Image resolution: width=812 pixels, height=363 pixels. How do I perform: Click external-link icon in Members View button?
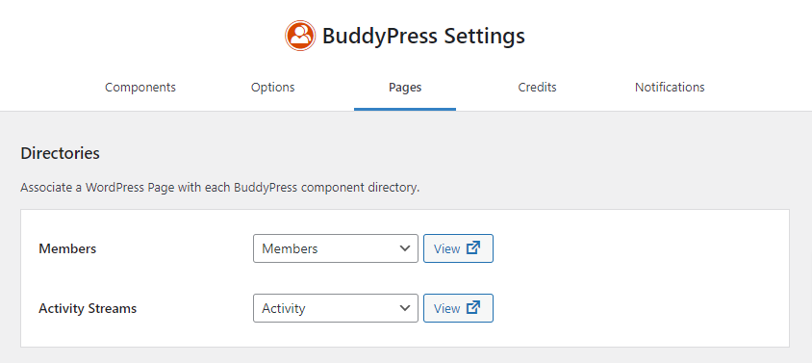[x=472, y=248]
